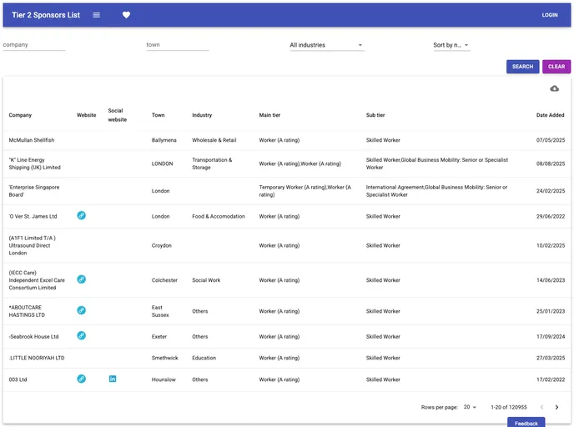Image resolution: width=574 pixels, height=427 pixels.
Task: Select (A1F1 Limited T/A) Ultrasound Direct London
Action: click(x=33, y=245)
